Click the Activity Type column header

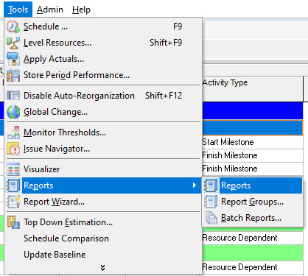click(253, 89)
